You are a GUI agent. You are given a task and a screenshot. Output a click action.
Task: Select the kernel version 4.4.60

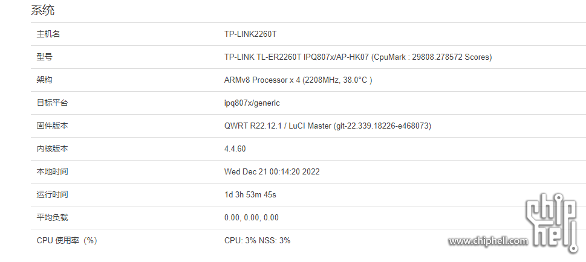tap(235, 149)
